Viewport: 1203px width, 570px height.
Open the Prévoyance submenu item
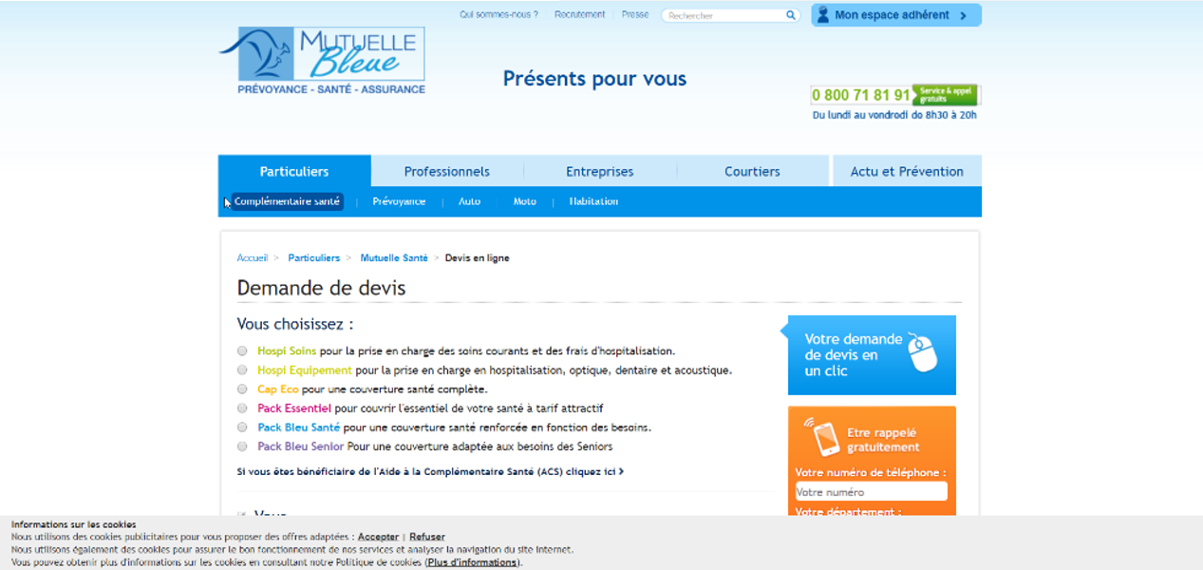(399, 201)
